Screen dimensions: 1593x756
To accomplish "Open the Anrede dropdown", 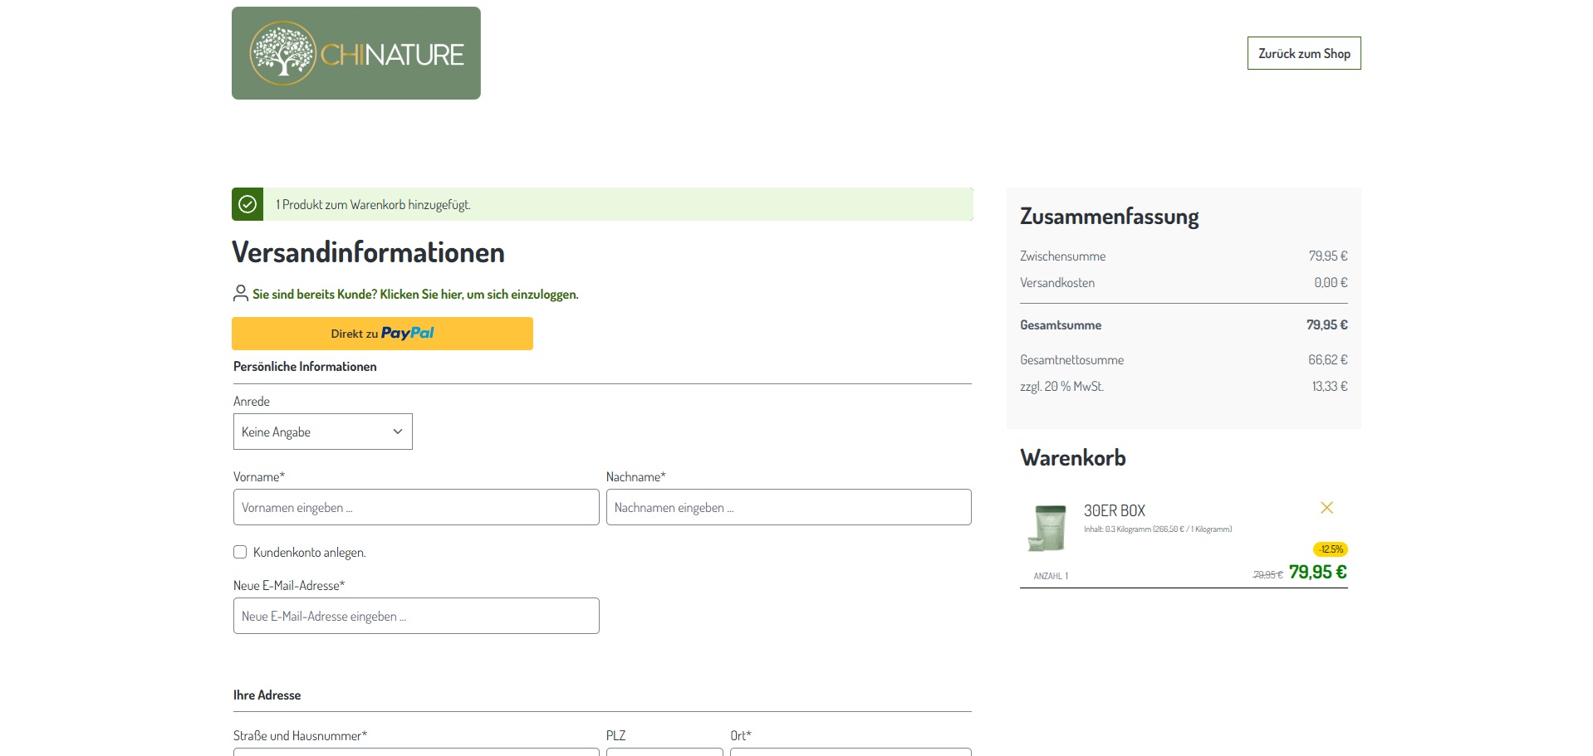I will coord(322,432).
